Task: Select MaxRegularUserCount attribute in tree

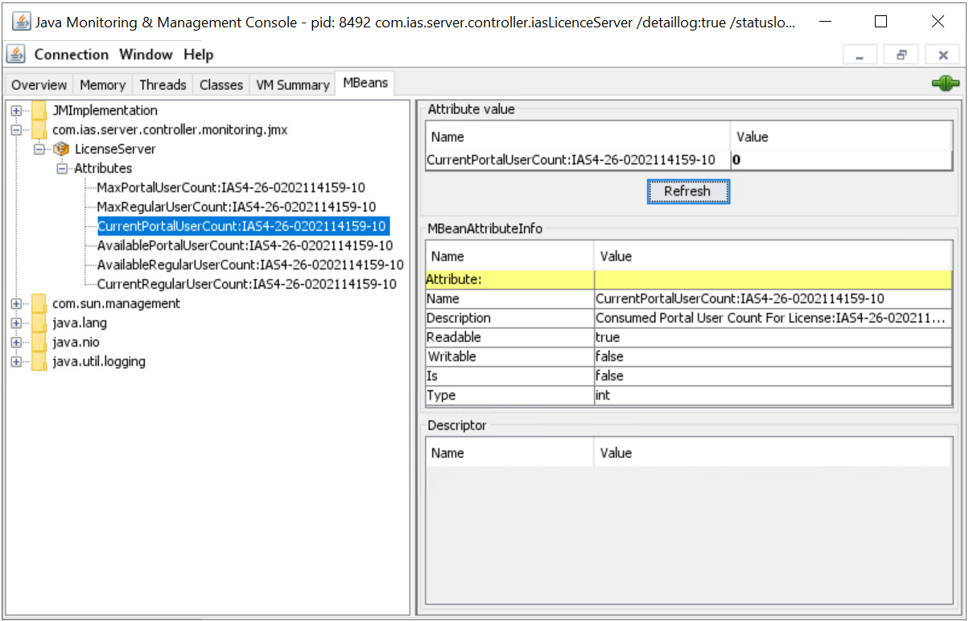Action: coord(237,207)
